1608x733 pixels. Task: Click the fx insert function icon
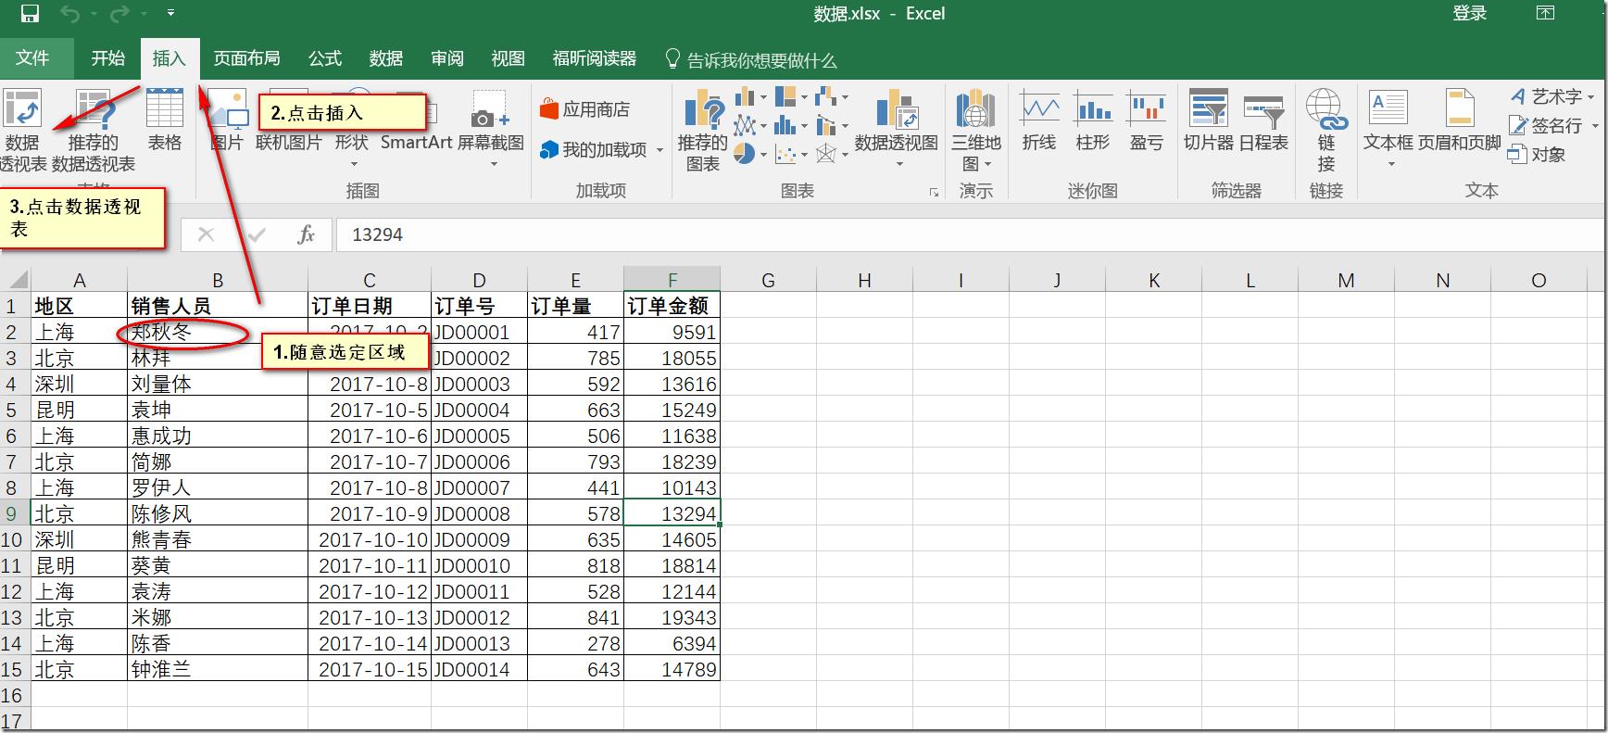pos(307,234)
